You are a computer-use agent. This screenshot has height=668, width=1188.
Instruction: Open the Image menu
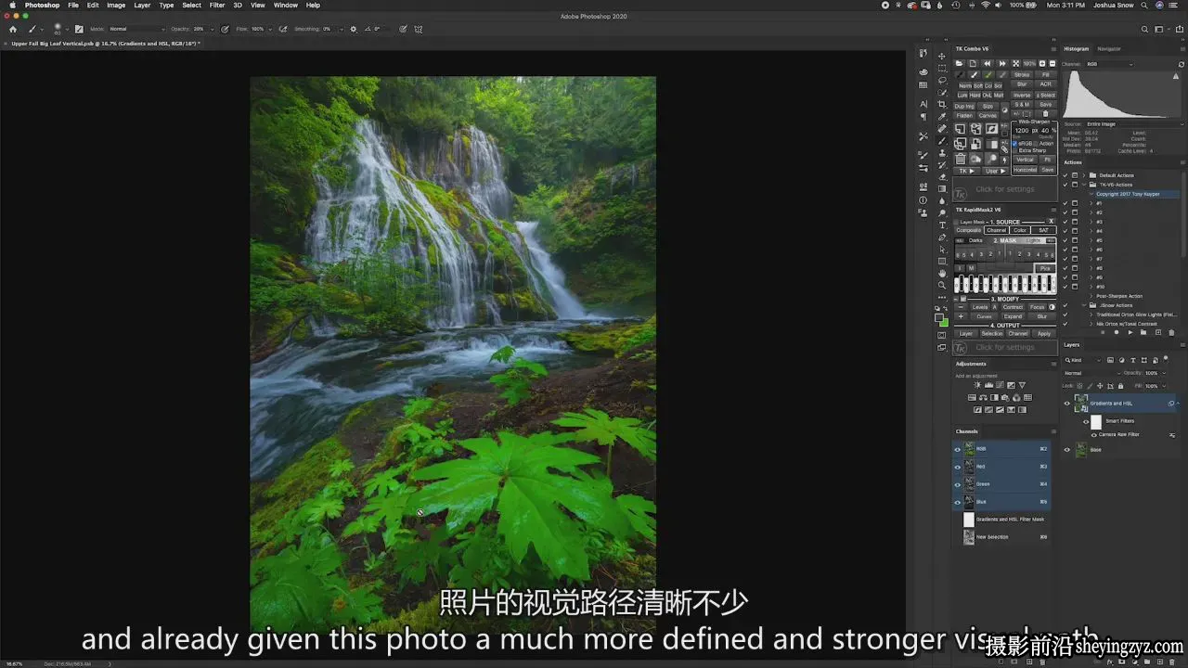116,5
